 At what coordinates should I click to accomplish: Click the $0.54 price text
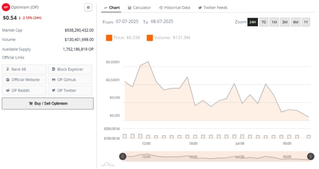click(10, 18)
